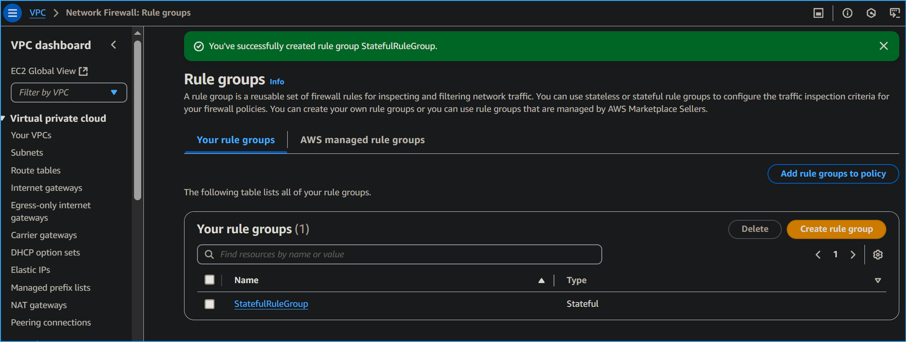Click the Network Firewall: Rule groups breadcrumb

(x=128, y=13)
